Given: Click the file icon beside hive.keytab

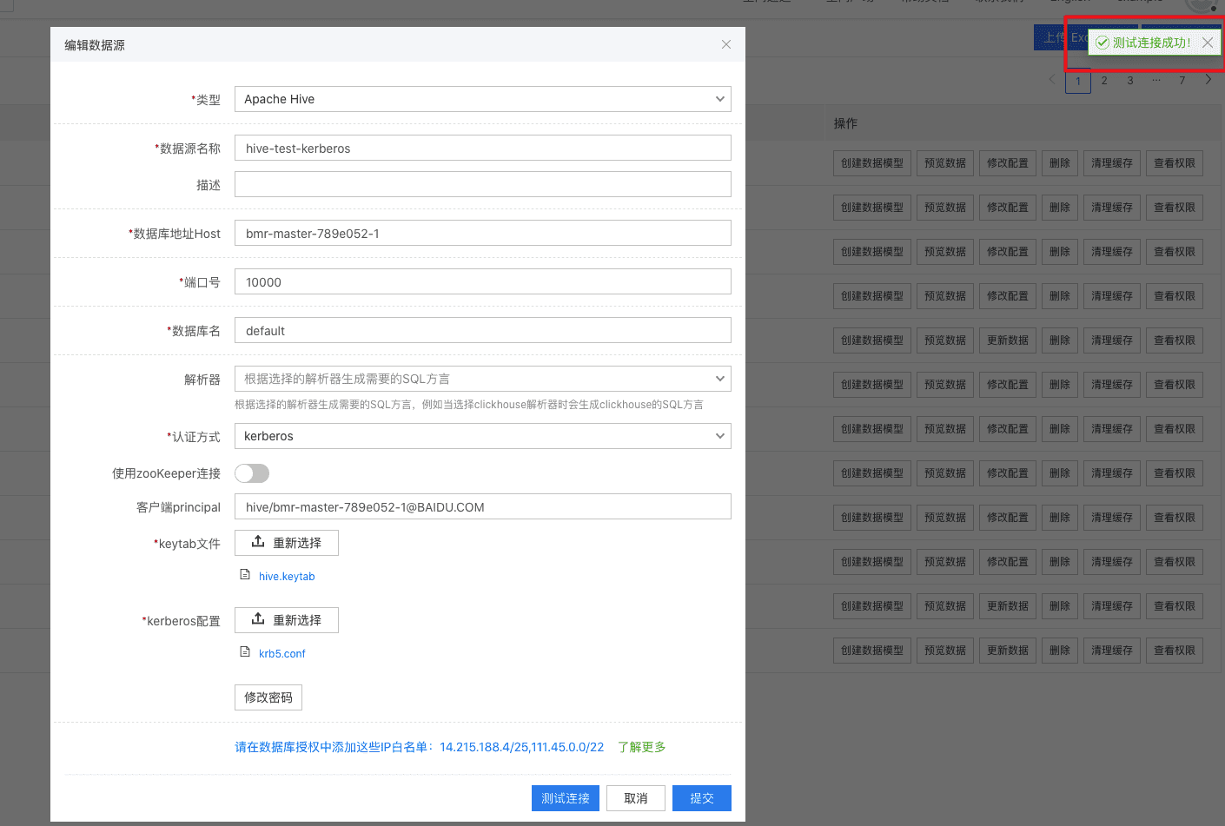Looking at the screenshot, I should click(245, 575).
